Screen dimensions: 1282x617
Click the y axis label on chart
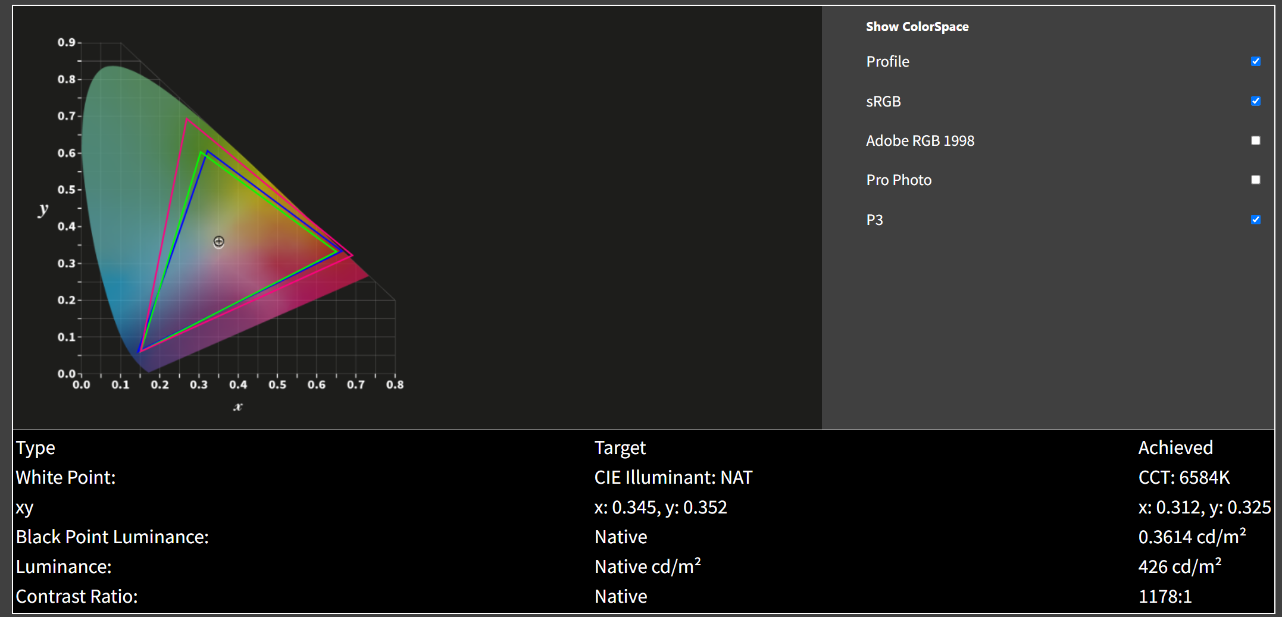[x=43, y=209]
